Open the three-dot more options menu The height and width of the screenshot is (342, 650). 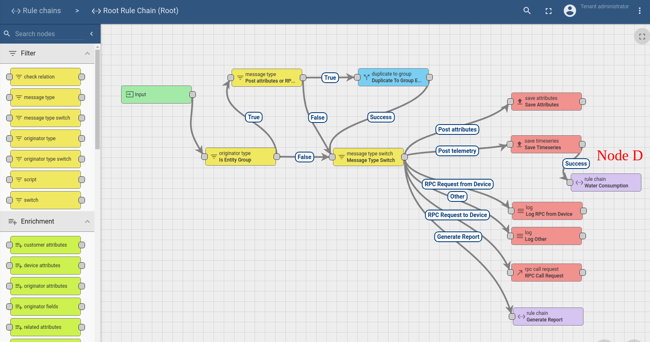pos(639,11)
